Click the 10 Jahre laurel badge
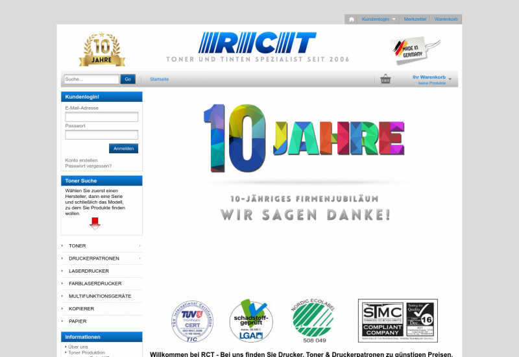Image resolution: width=519 pixels, height=357 pixels. point(102,50)
